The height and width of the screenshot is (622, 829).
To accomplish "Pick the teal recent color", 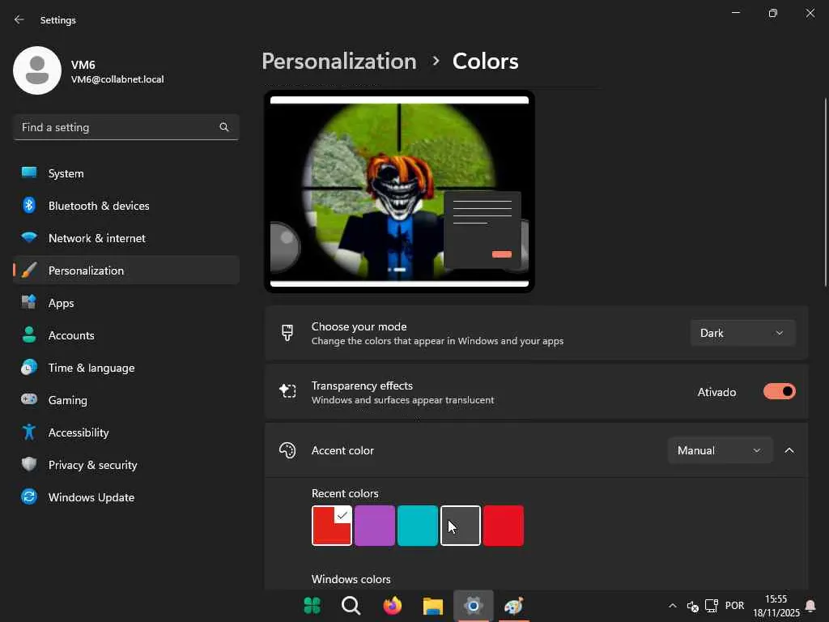I will click(417, 525).
